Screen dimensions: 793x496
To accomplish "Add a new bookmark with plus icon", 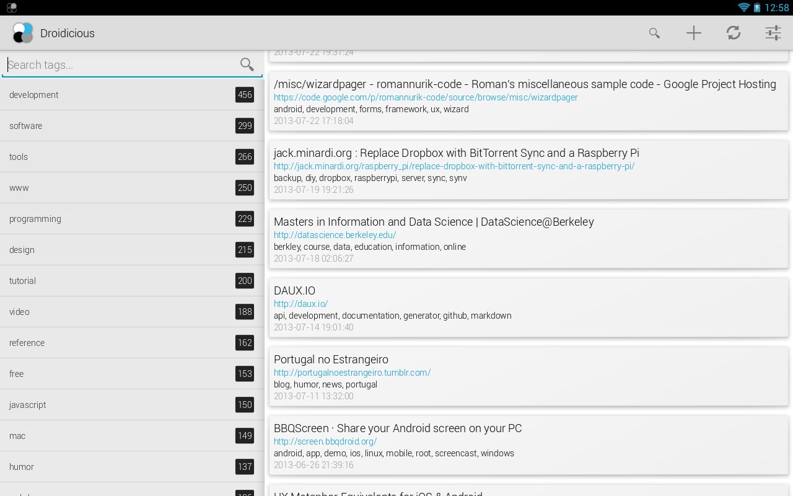I will tap(694, 33).
